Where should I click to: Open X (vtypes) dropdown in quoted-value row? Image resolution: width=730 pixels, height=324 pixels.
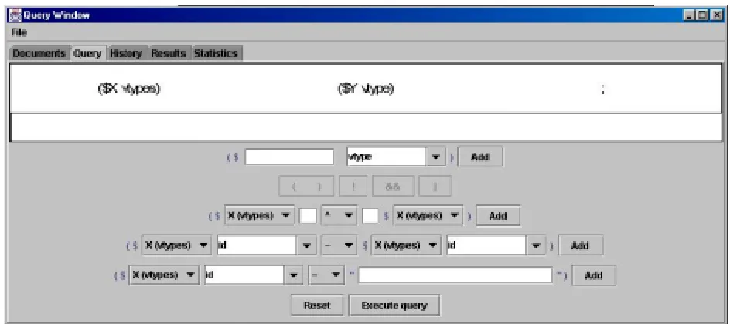coord(164,275)
